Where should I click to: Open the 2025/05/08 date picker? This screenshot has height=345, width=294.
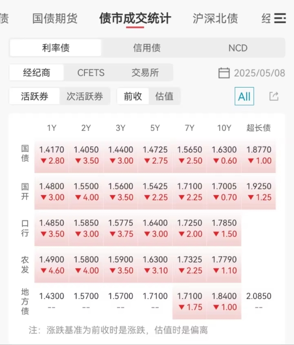[x=260, y=73]
